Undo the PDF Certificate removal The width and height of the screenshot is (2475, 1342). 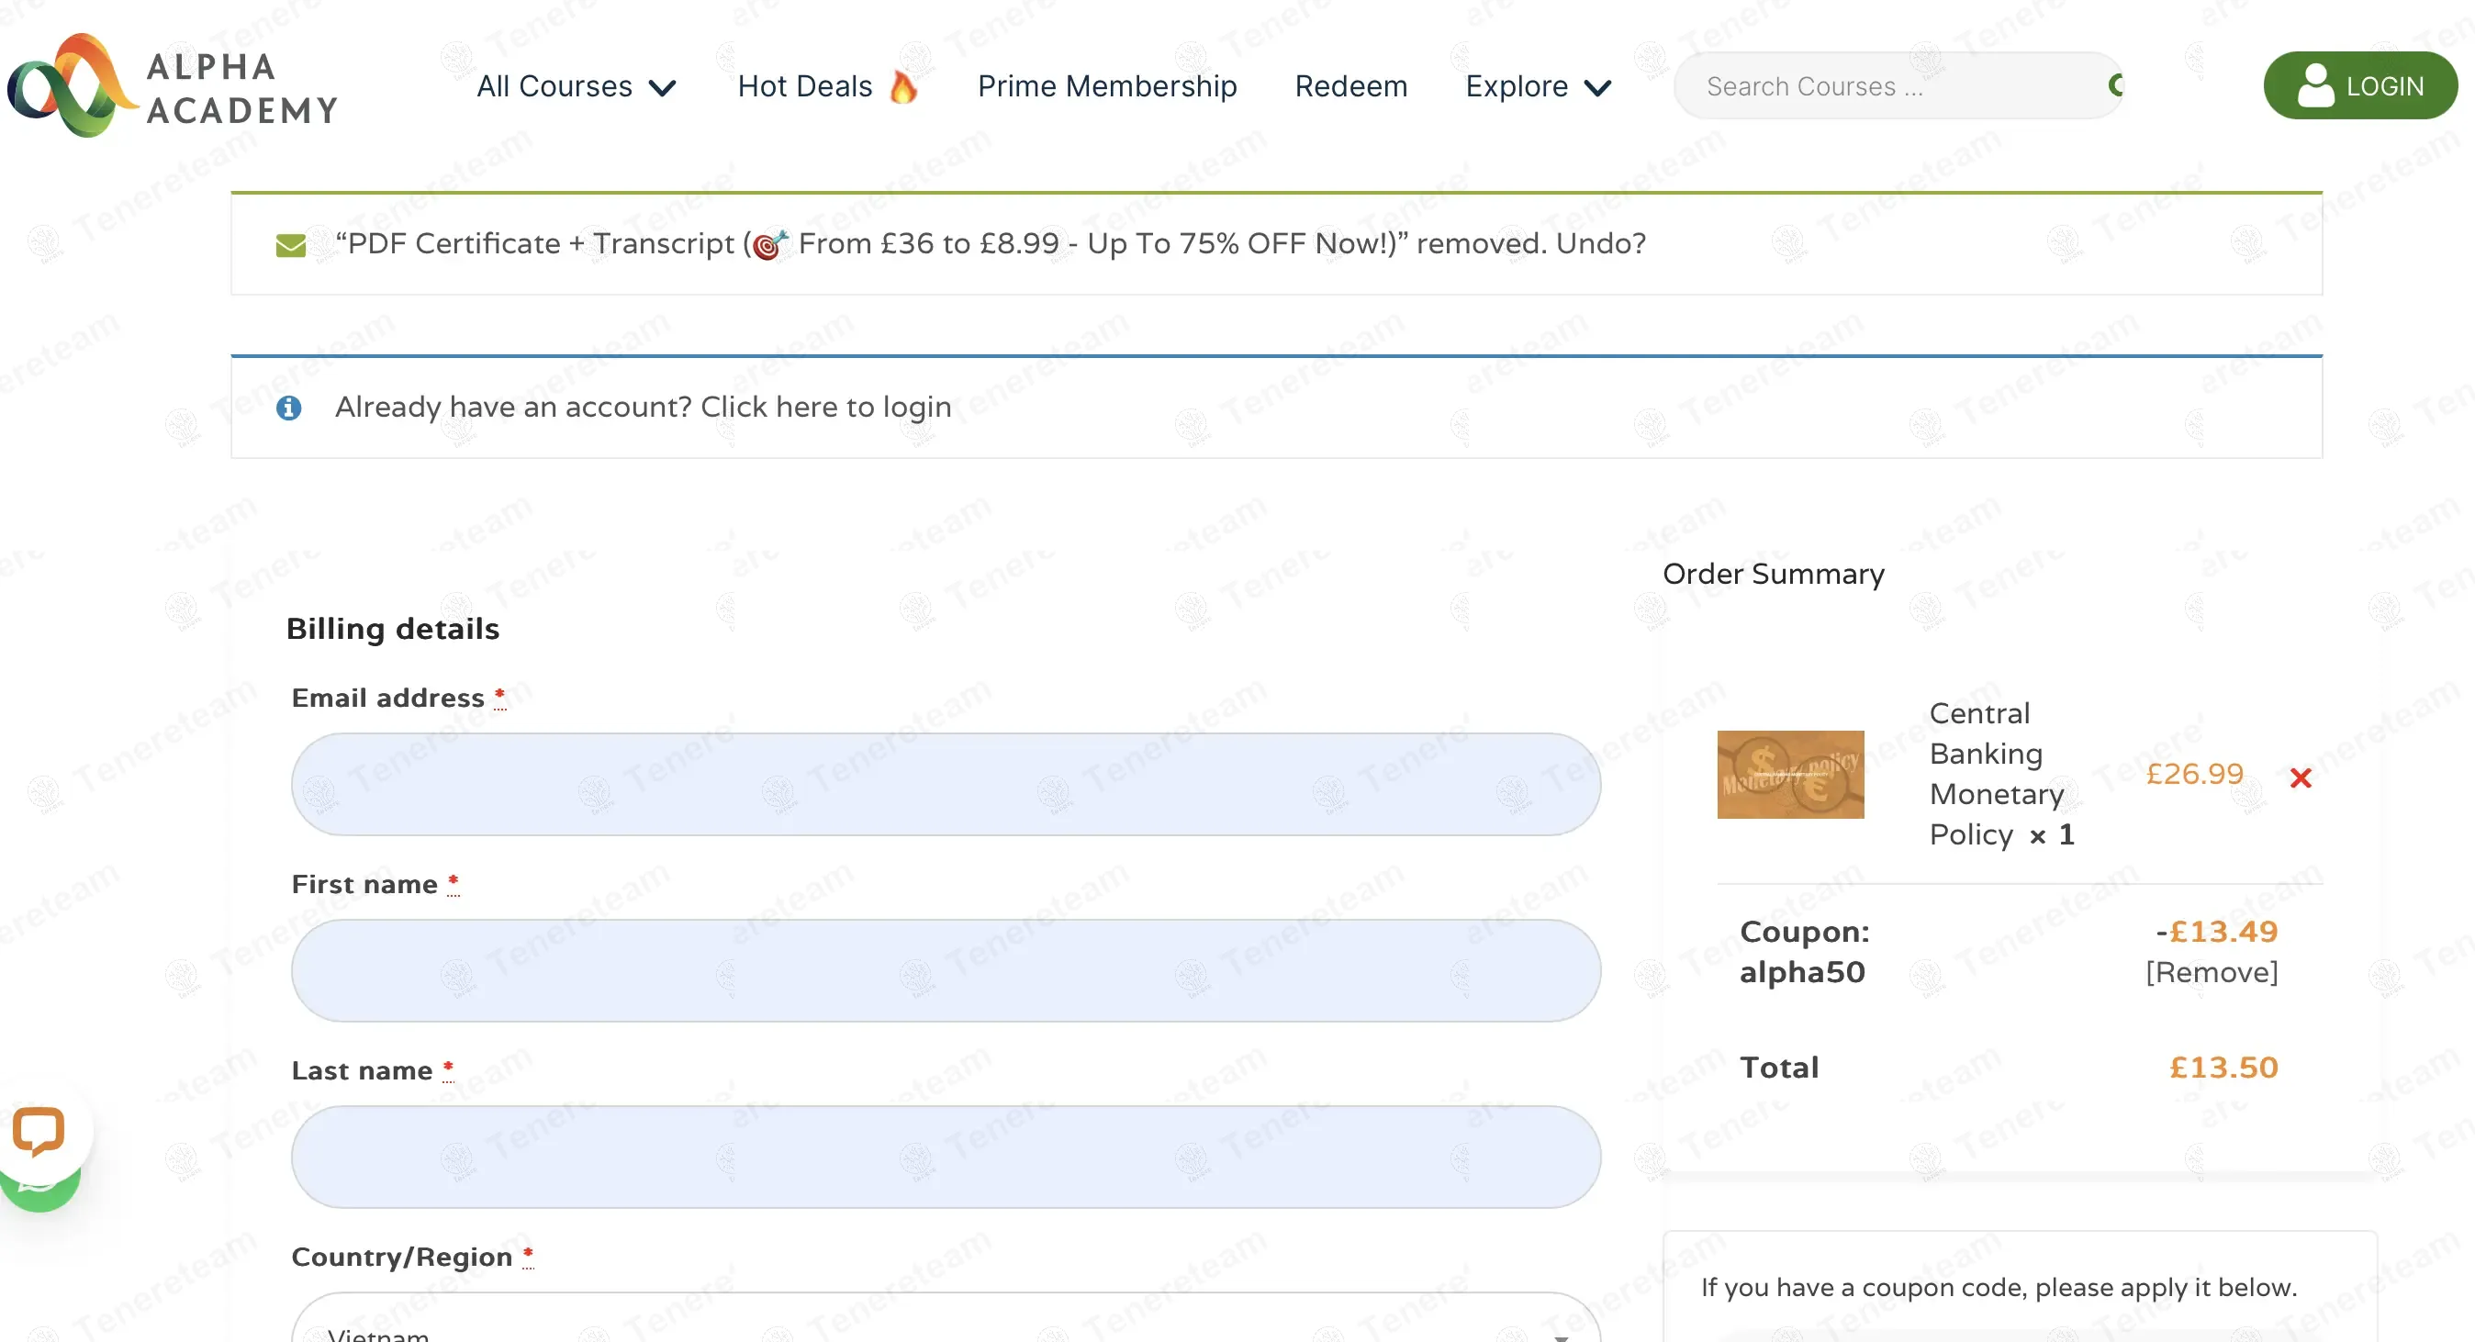(1601, 243)
